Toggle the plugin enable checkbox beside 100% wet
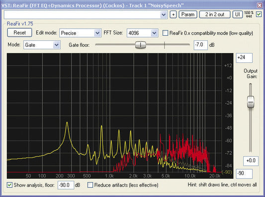Screen dimensions: 265x197 259,14
